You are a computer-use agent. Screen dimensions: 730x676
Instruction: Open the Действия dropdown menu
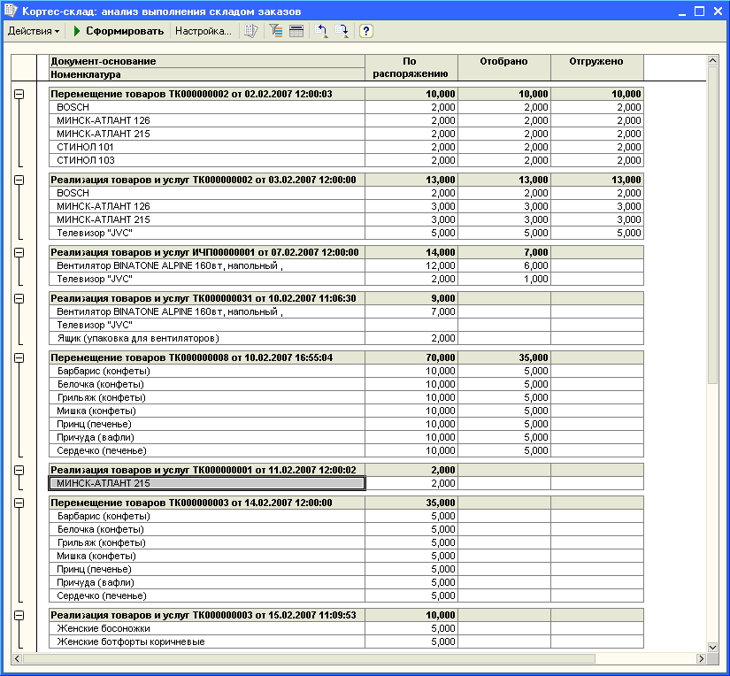[34, 31]
